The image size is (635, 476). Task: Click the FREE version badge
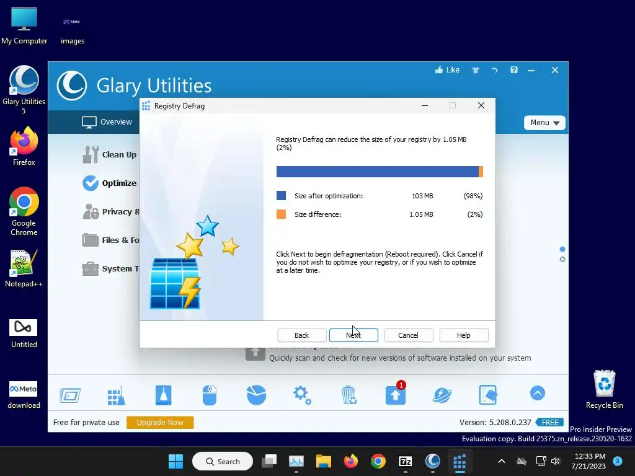549,422
